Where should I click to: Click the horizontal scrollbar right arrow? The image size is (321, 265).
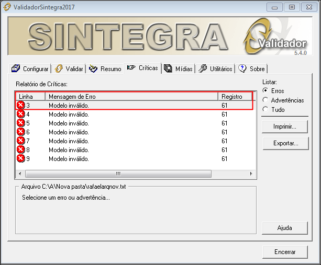(x=251, y=174)
